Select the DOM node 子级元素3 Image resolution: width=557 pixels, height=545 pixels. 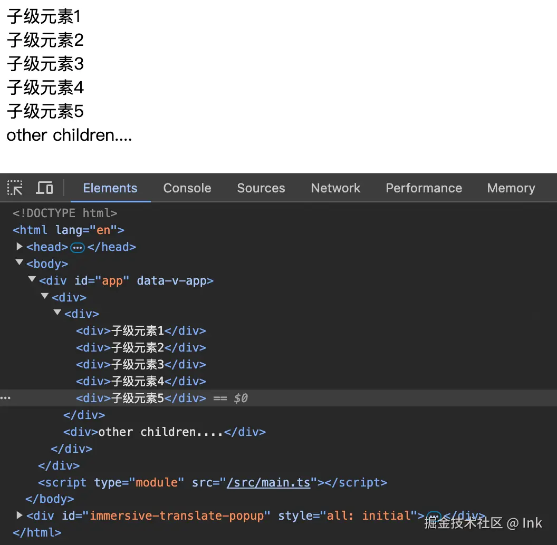[x=141, y=365]
